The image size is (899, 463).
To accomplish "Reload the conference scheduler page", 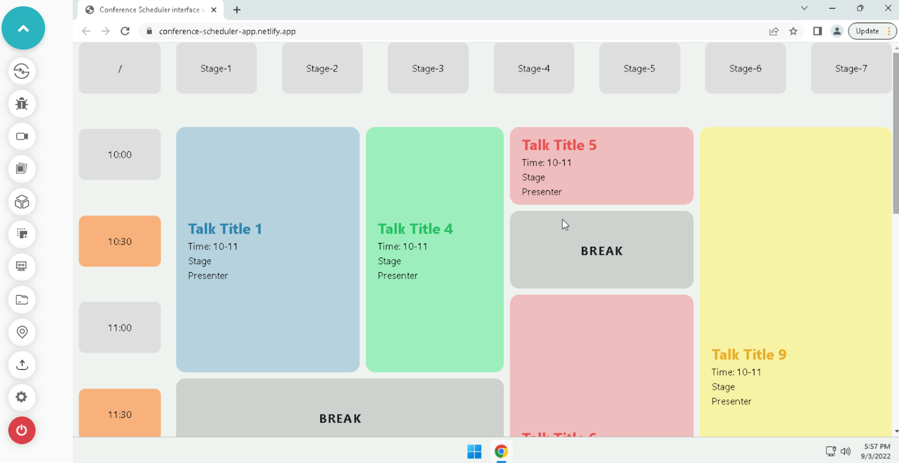I will tap(125, 31).
